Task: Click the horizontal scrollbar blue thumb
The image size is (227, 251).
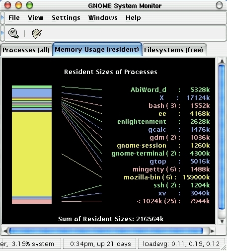Action: (x=106, y=231)
